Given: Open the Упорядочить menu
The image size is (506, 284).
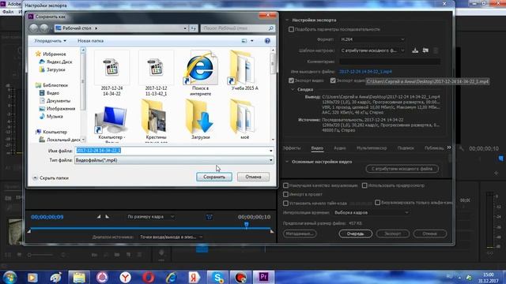Looking at the screenshot, I should [x=50, y=41].
